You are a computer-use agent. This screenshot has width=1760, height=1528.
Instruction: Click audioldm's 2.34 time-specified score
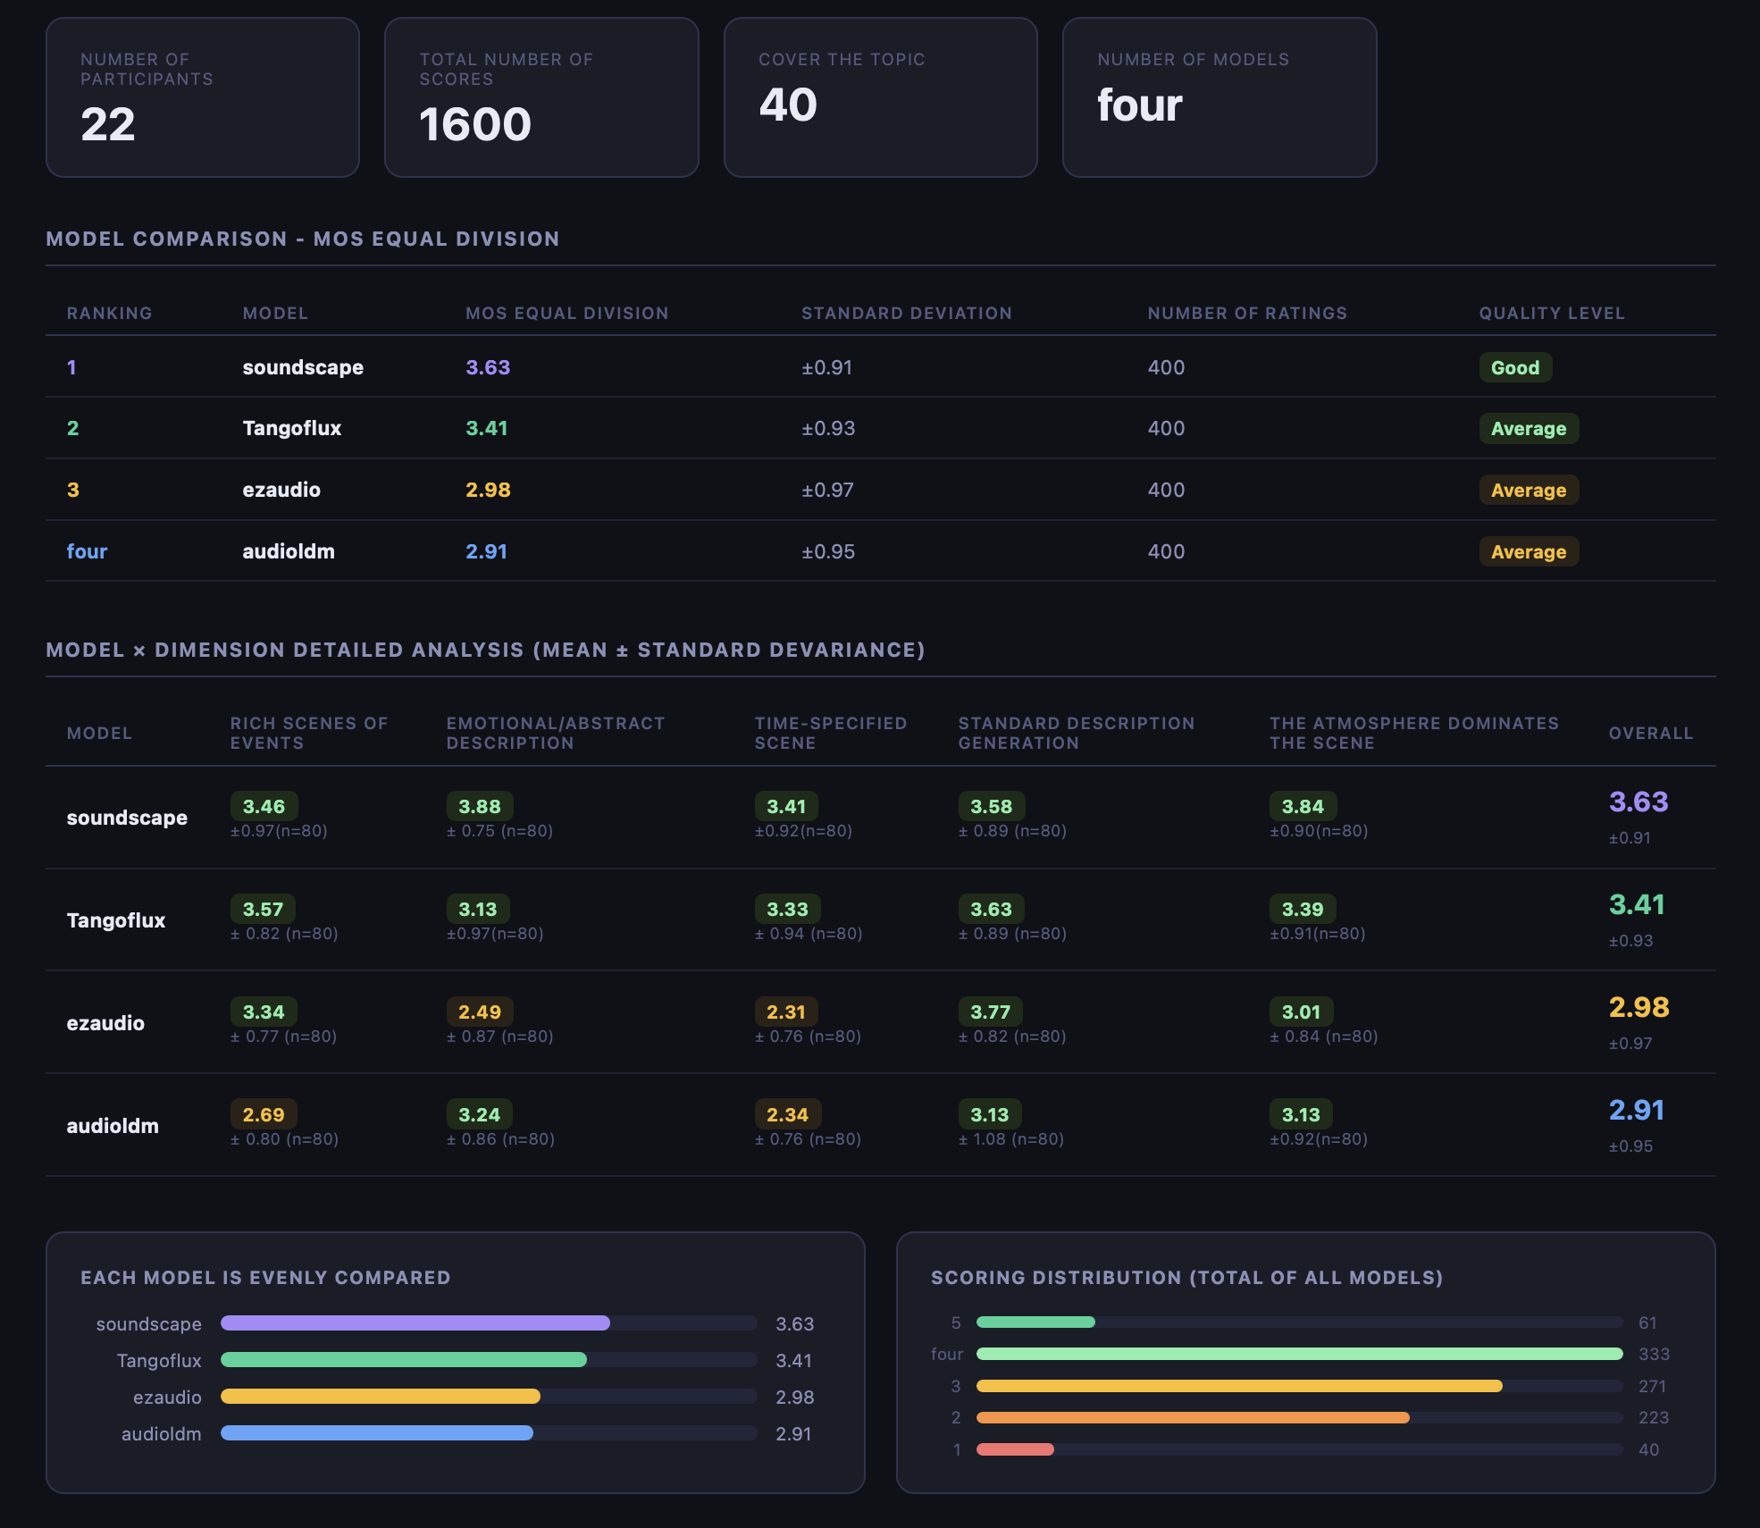787,1114
